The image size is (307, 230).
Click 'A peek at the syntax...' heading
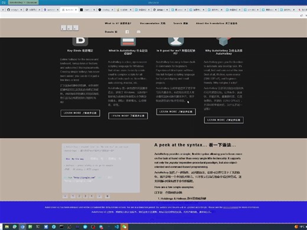click(x=195, y=145)
